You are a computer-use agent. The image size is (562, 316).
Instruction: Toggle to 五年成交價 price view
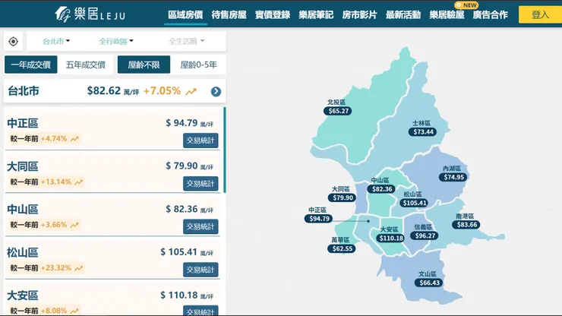pos(86,65)
